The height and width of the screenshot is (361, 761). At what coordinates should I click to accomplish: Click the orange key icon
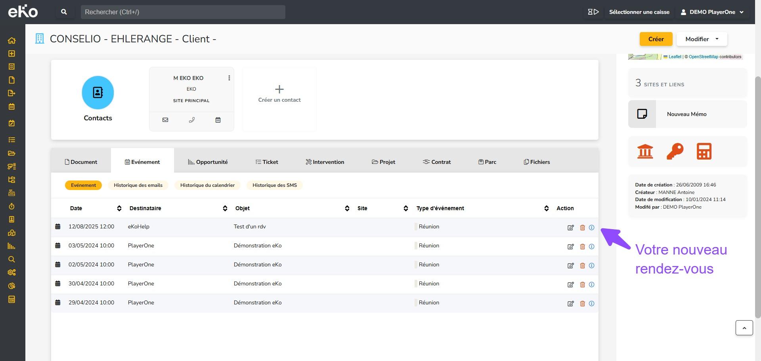pos(675,152)
